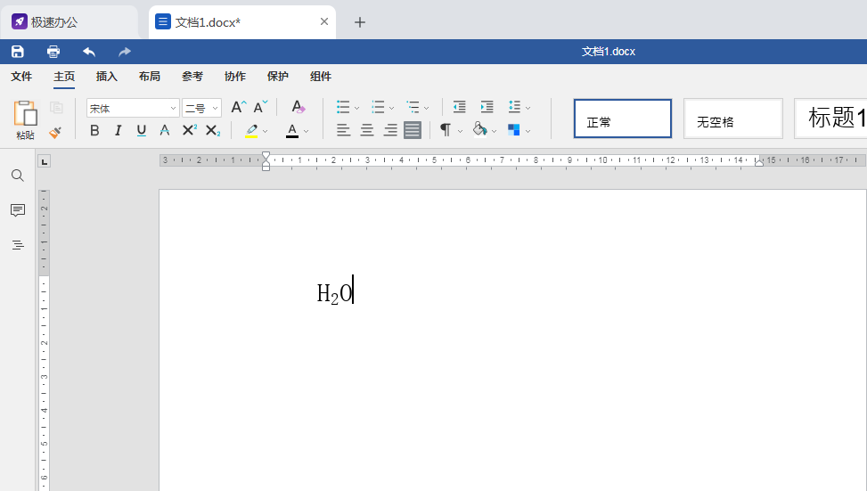Switch to the 布局 ribbon tab
867x491 pixels.
pos(150,77)
